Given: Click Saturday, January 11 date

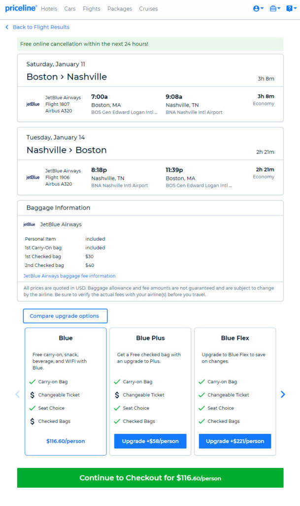Looking at the screenshot, I should tap(56, 64).
